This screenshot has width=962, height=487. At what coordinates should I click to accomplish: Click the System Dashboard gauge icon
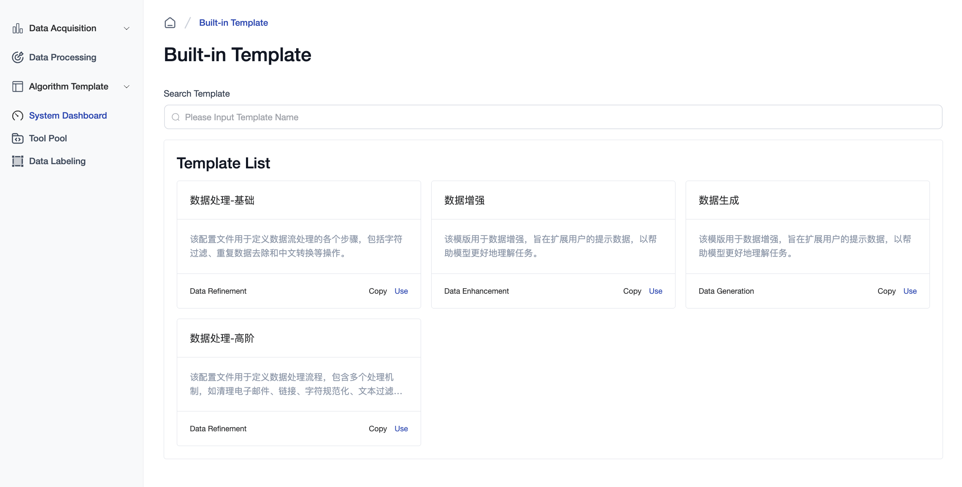[17, 116]
